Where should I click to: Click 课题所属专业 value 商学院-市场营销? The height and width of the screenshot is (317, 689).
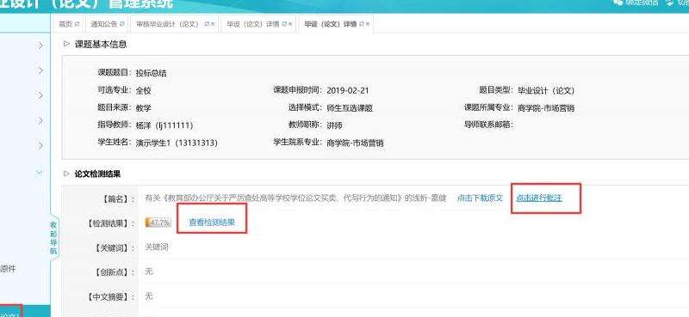(546, 108)
